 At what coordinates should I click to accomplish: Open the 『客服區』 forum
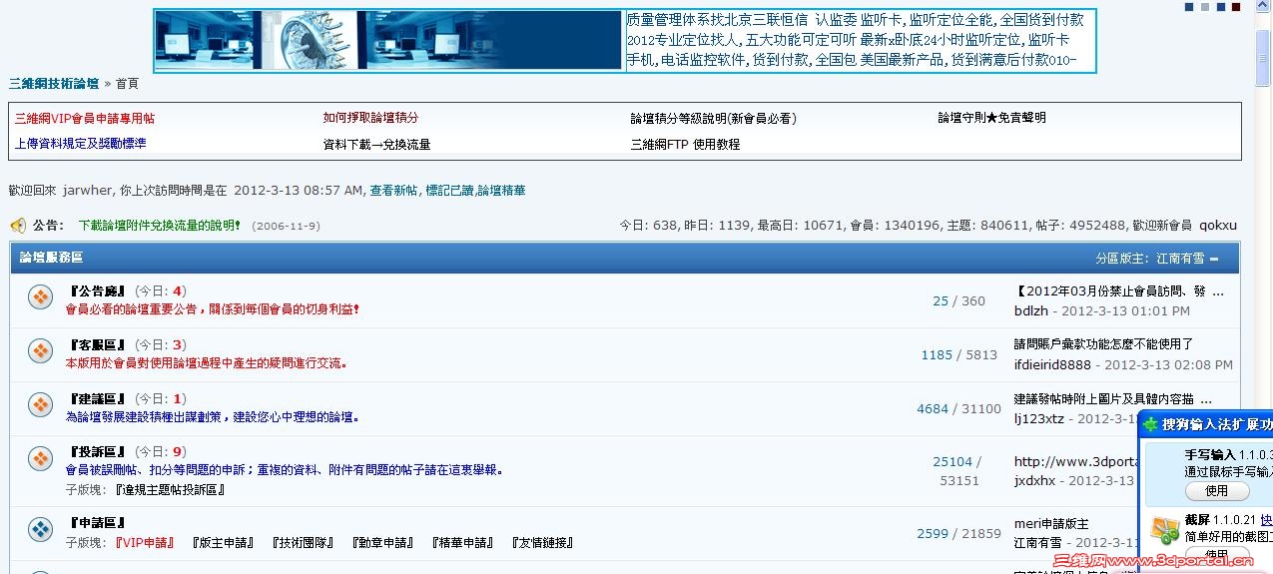coord(97,345)
